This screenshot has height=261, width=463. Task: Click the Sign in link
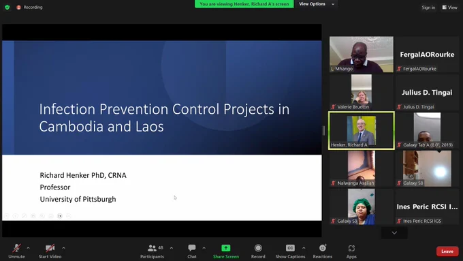click(x=428, y=7)
